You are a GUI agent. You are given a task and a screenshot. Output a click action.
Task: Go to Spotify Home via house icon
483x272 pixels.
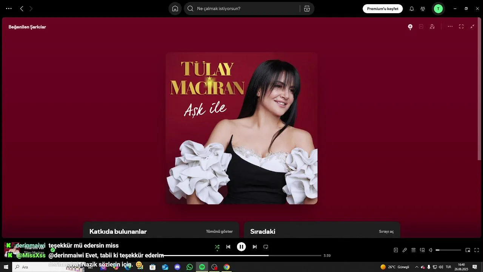coord(175,9)
